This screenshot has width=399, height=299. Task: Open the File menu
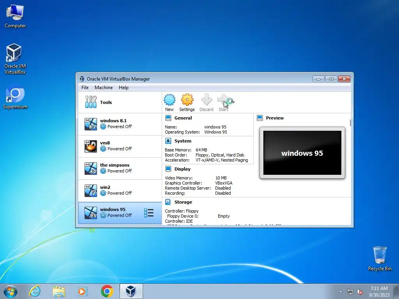[x=85, y=88]
